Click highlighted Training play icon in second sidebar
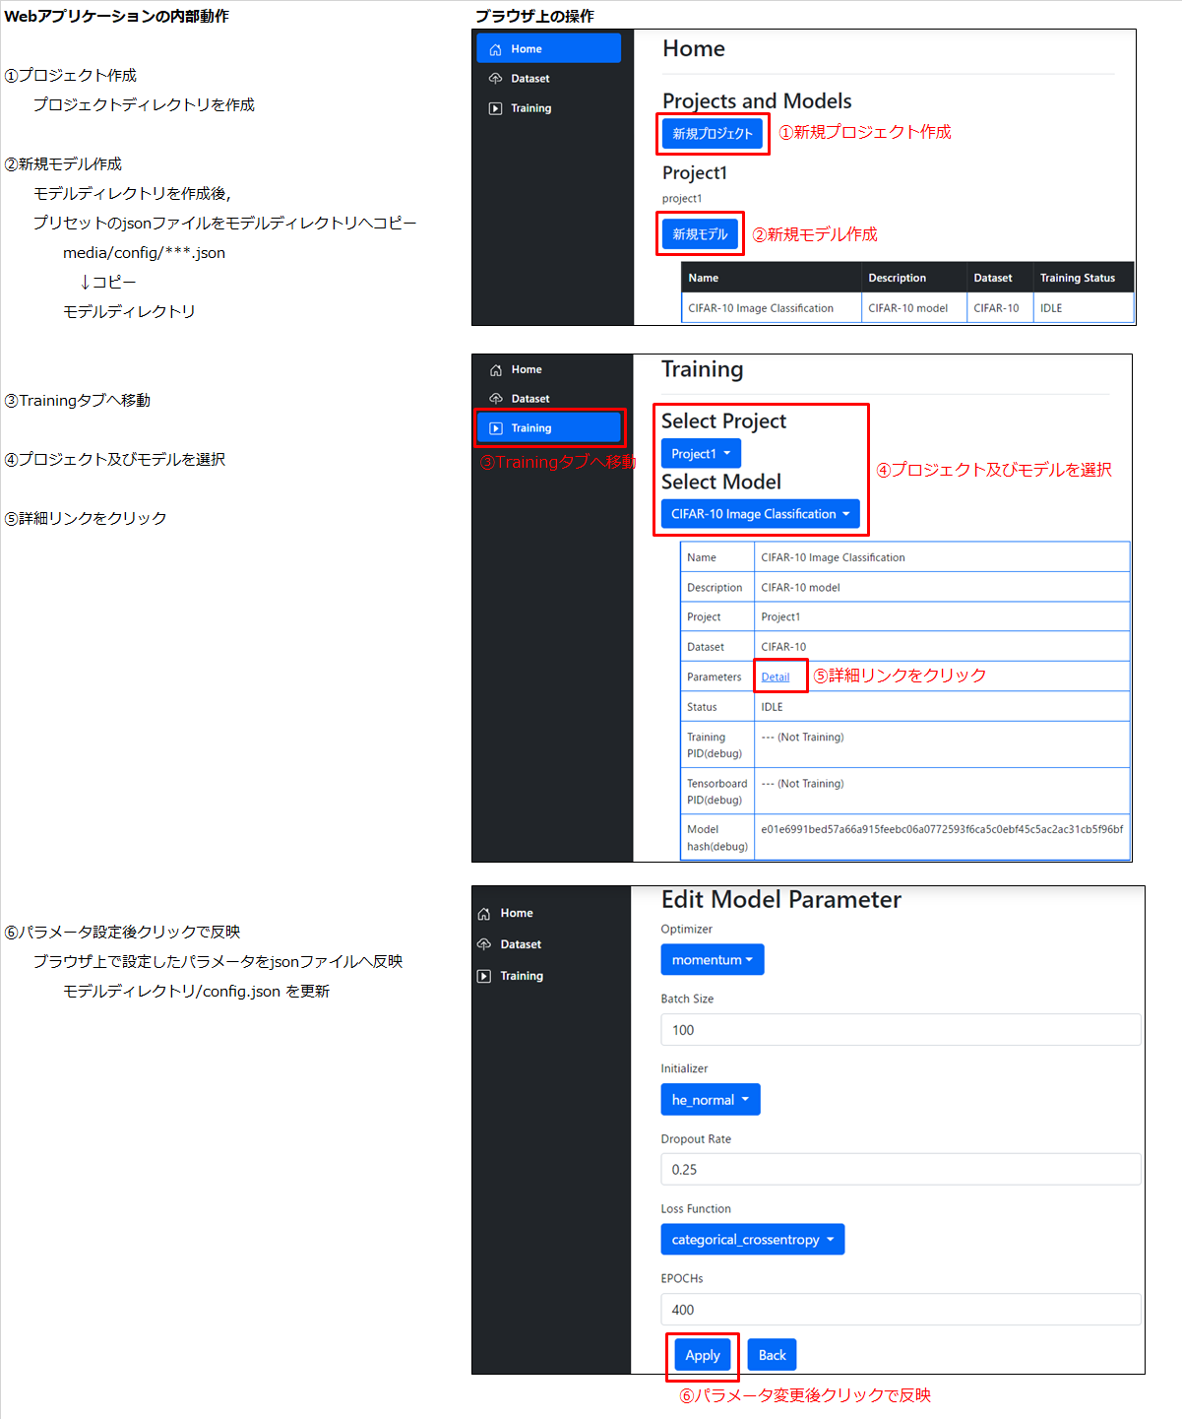This screenshot has width=1182, height=1419. [496, 428]
